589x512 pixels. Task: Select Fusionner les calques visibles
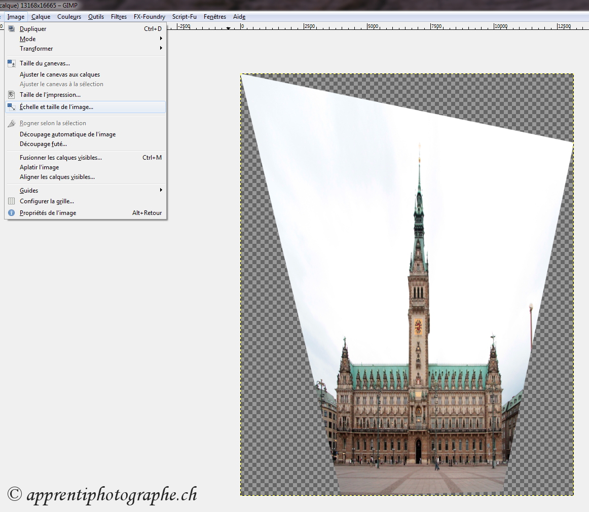click(x=61, y=158)
